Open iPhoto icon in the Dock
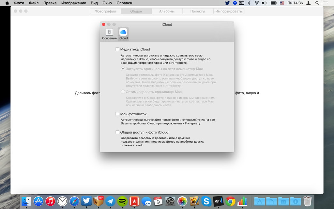The width and height of the screenshot is (334, 209). coord(194,201)
